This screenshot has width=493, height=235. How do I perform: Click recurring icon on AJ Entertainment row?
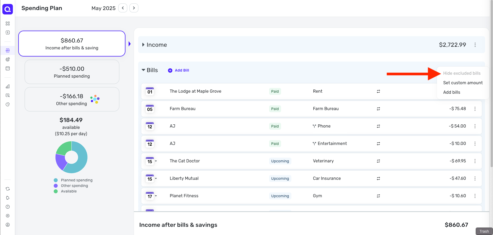pos(378,144)
